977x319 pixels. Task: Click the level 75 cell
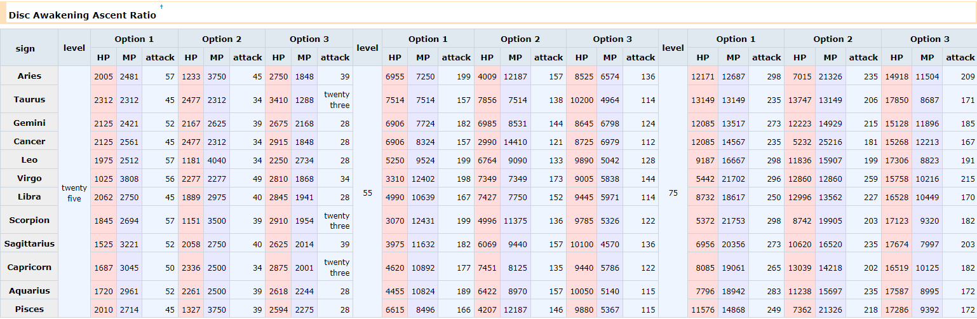(x=673, y=193)
